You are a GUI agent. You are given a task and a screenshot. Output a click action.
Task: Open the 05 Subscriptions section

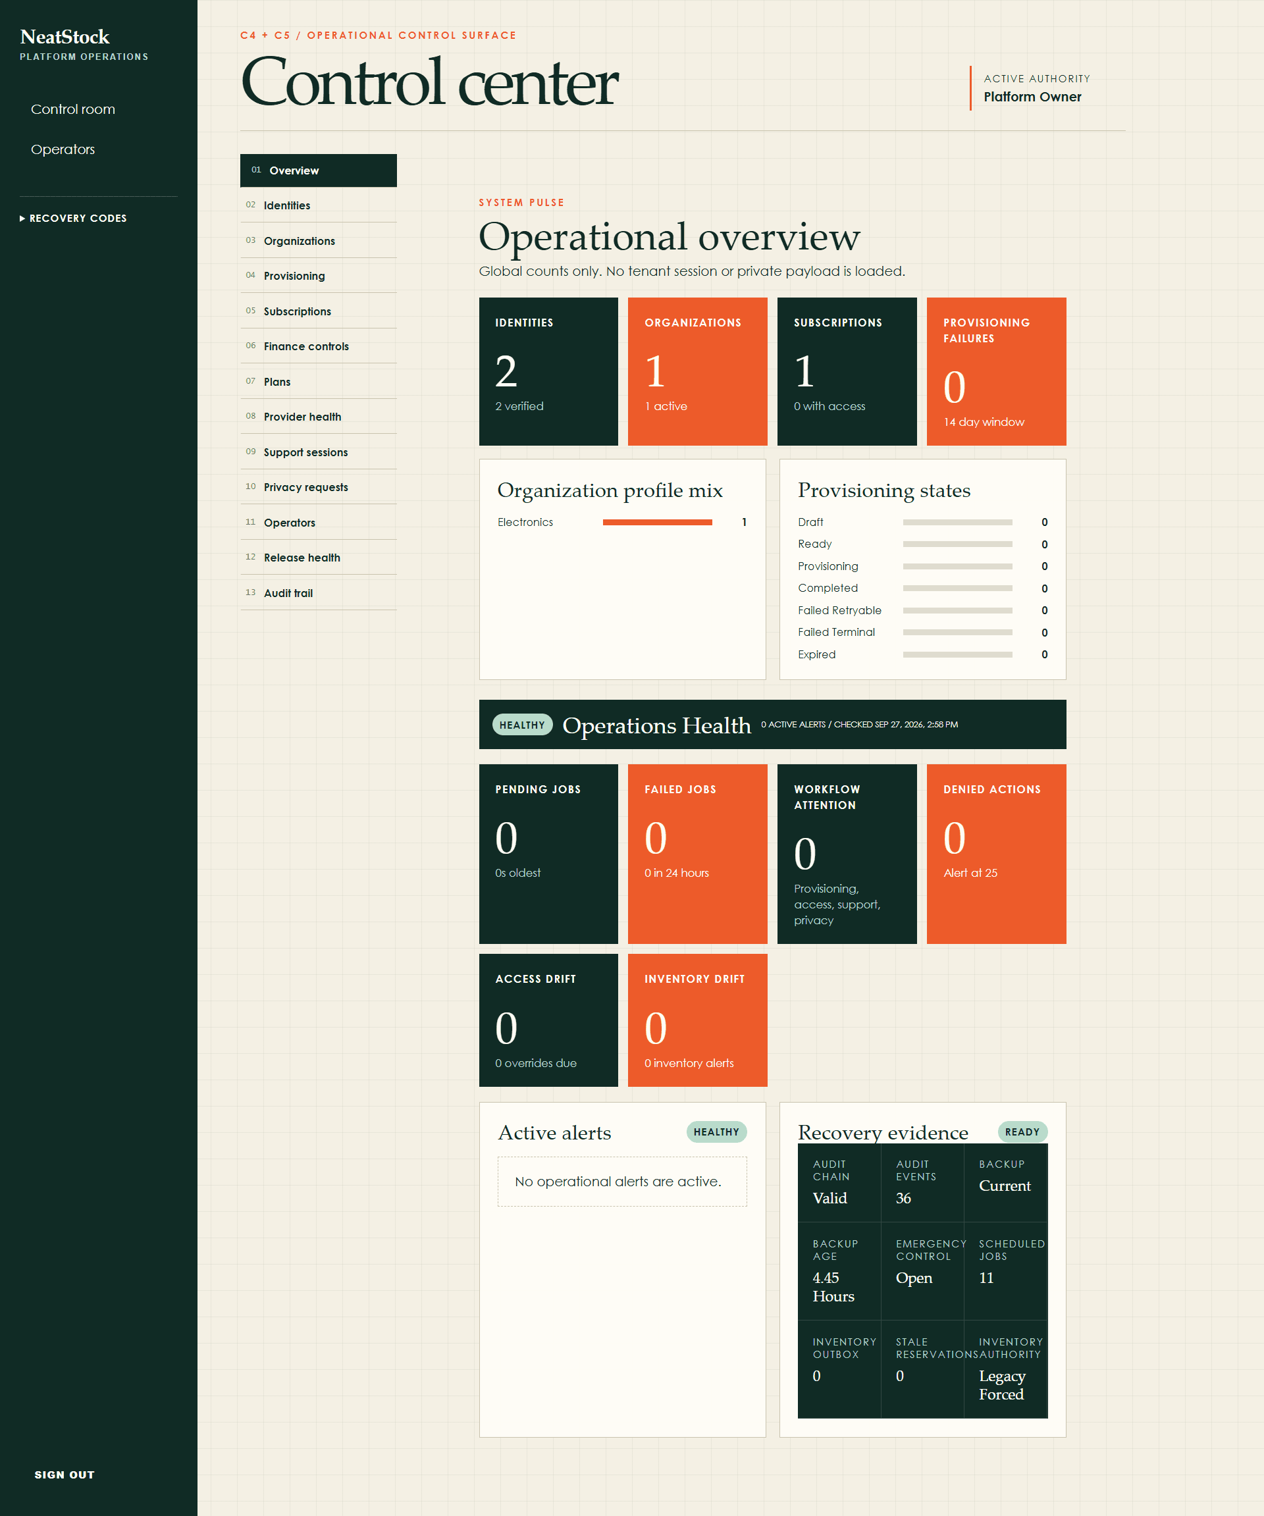319,311
